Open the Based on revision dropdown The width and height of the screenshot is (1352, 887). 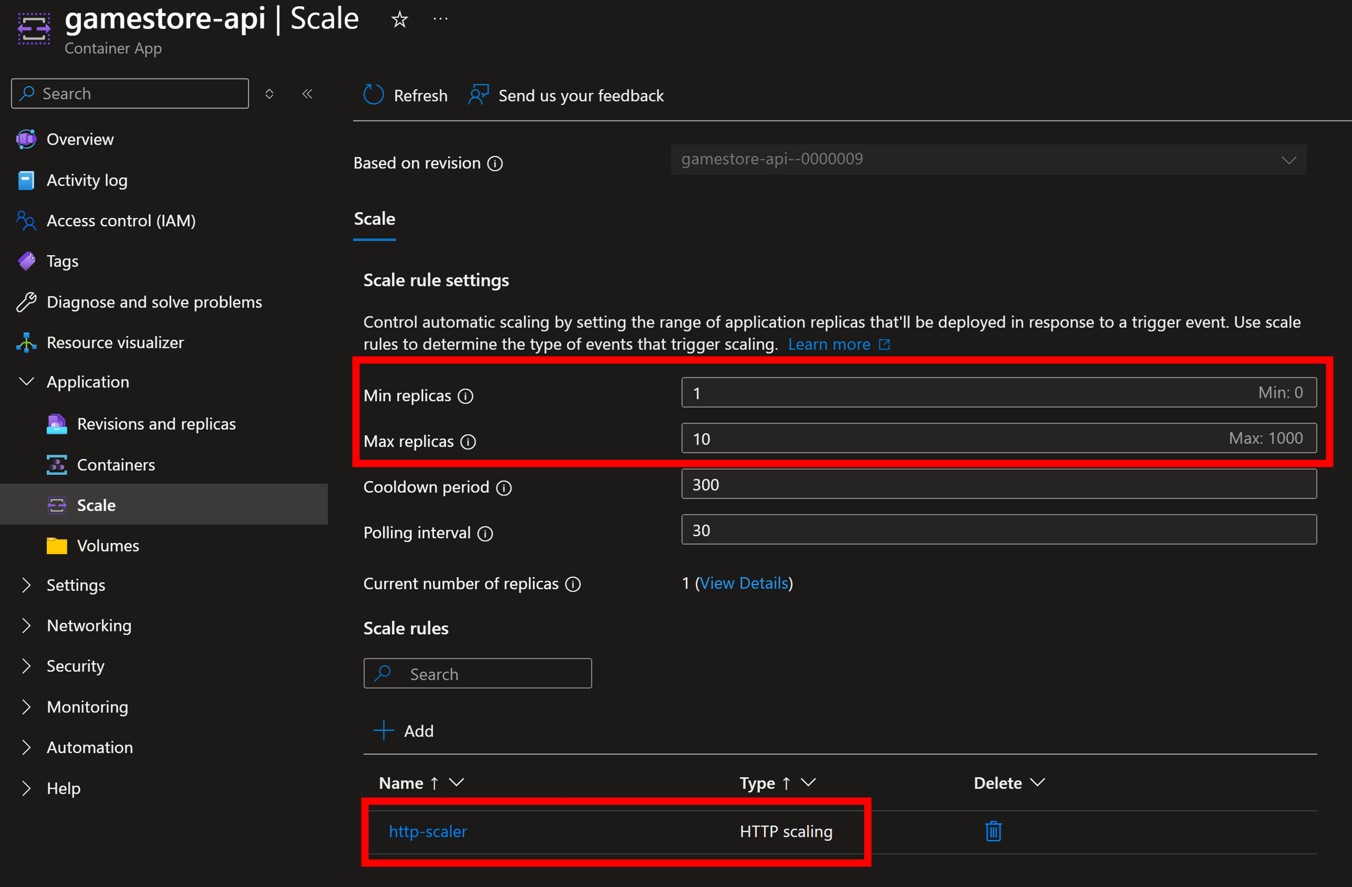pyautogui.click(x=988, y=159)
